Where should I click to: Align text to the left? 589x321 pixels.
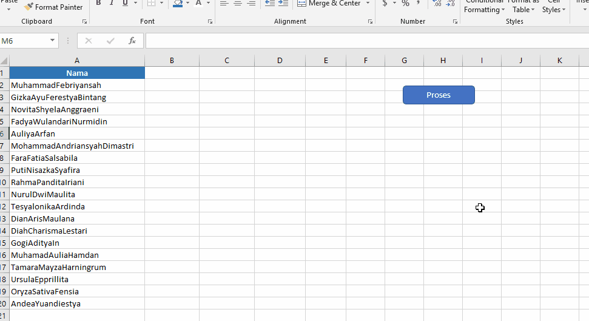224,3
